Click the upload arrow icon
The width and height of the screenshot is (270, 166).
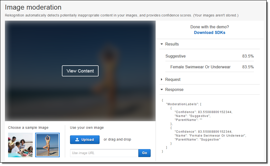tap(77, 140)
